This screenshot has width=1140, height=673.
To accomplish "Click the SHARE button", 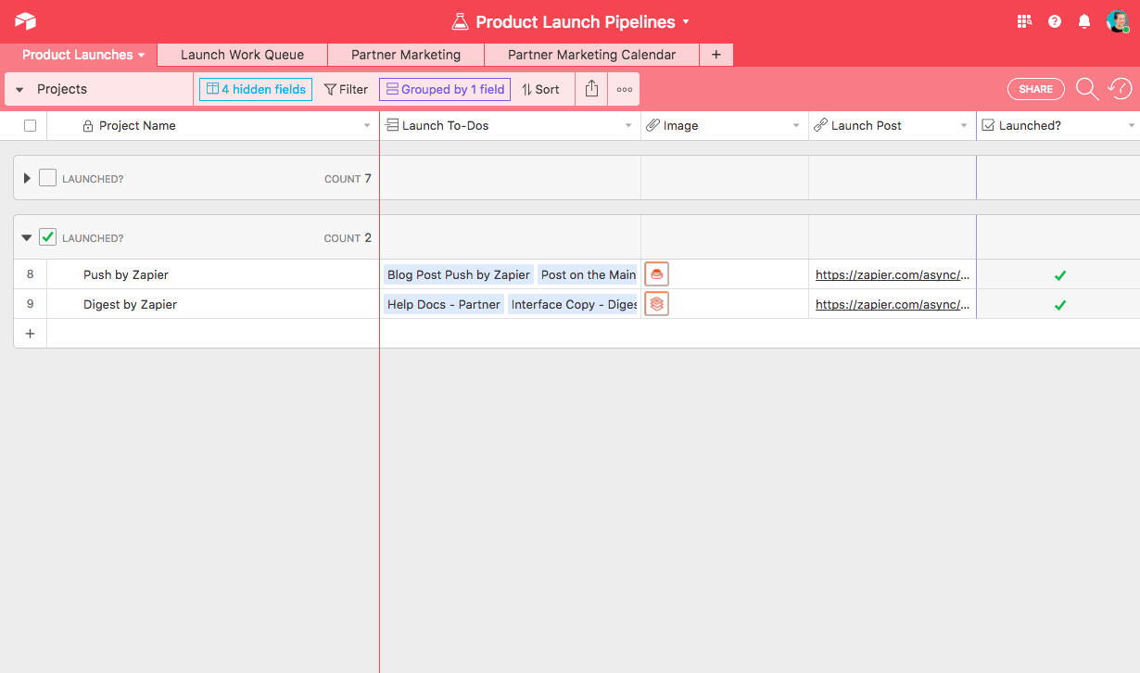I will (x=1035, y=89).
